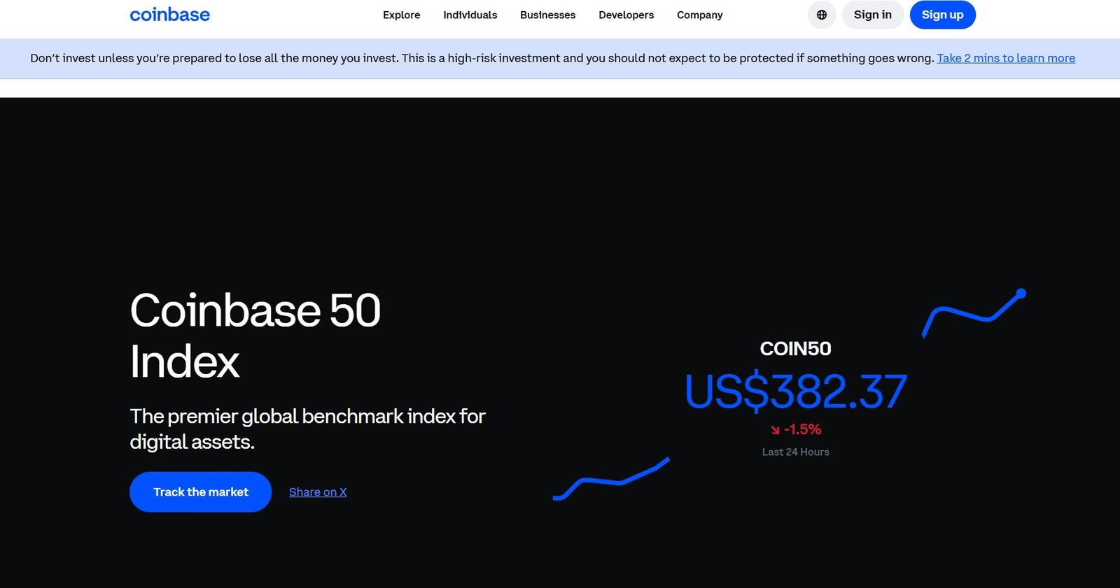Viewport: 1120px width, 588px height.
Task: Click the Sign in button
Action: click(873, 15)
